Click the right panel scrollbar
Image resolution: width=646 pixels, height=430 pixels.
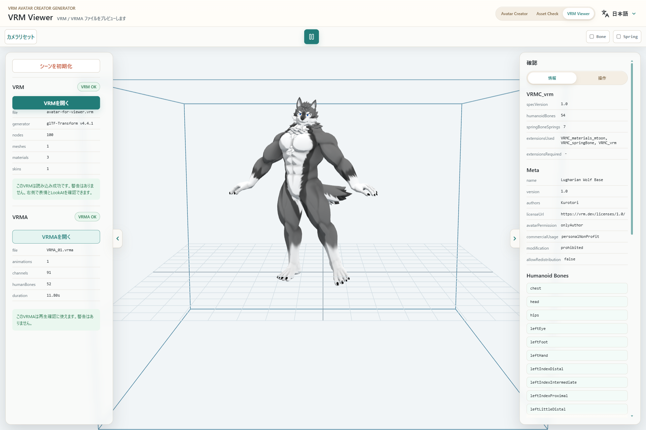[x=632, y=149]
